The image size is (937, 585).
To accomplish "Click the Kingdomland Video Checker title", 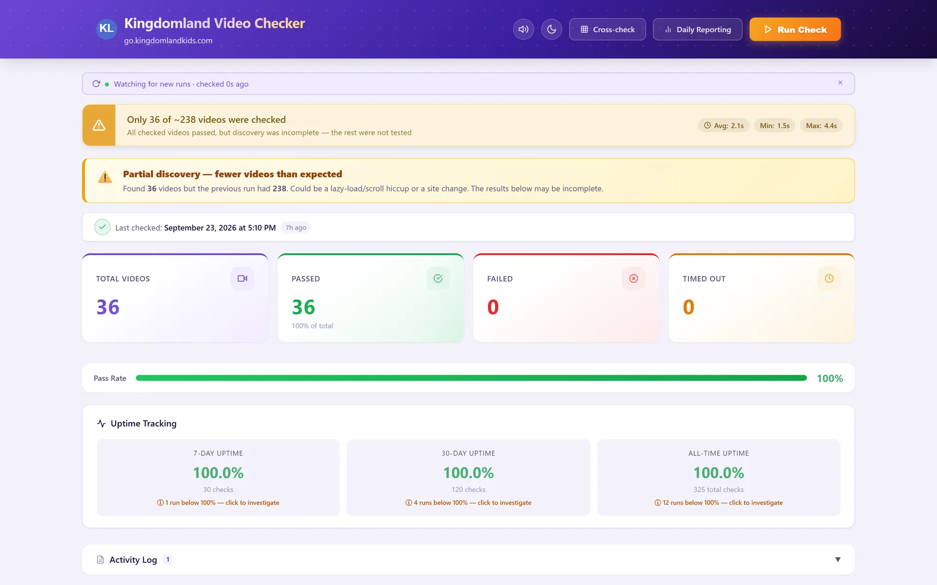I will point(214,23).
